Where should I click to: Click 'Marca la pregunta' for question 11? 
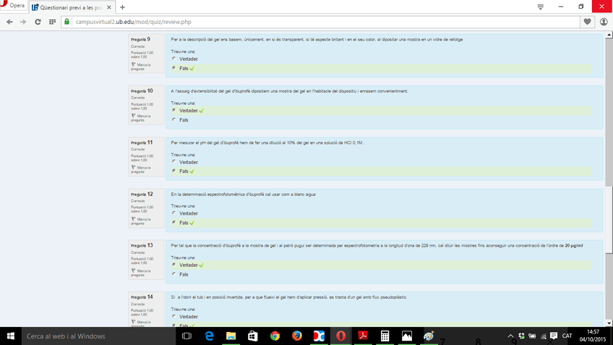tap(142, 169)
